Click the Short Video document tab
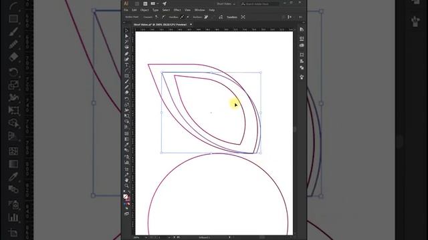This screenshot has height=240, width=428. [x=160, y=25]
